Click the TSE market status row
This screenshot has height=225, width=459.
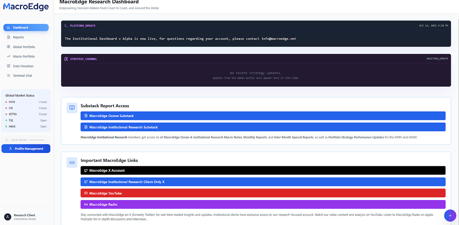26,121
